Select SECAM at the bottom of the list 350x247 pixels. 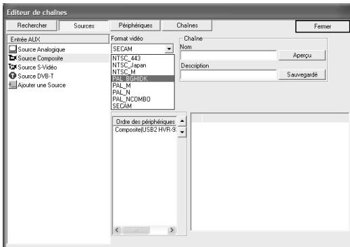click(x=143, y=106)
